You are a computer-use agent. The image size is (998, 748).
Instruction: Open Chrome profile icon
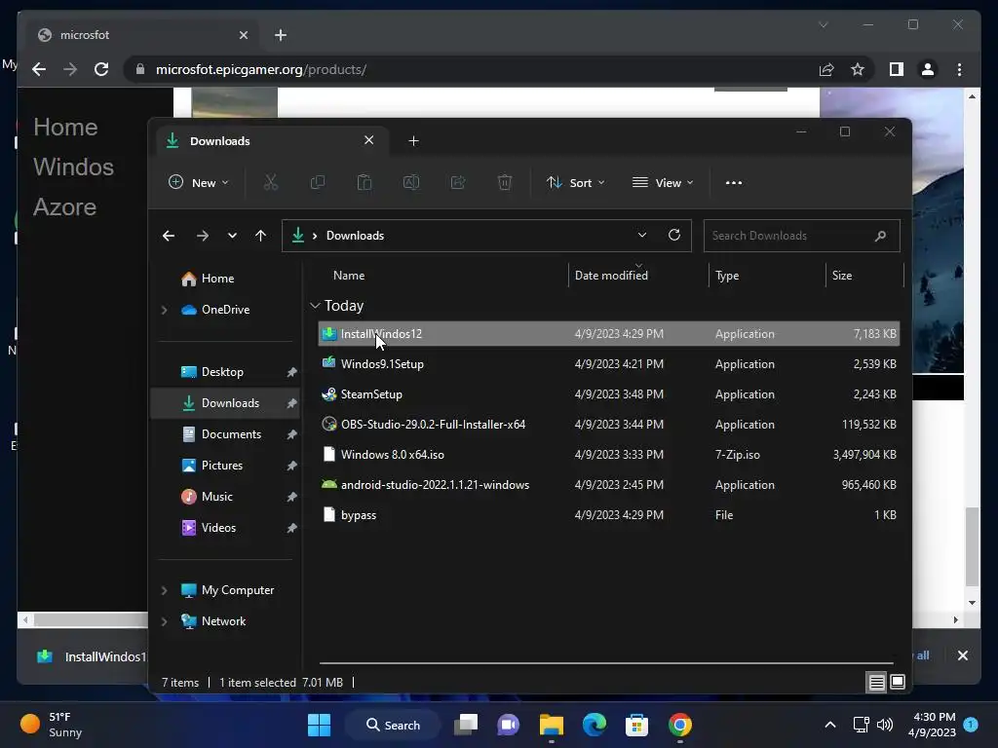[928, 69]
